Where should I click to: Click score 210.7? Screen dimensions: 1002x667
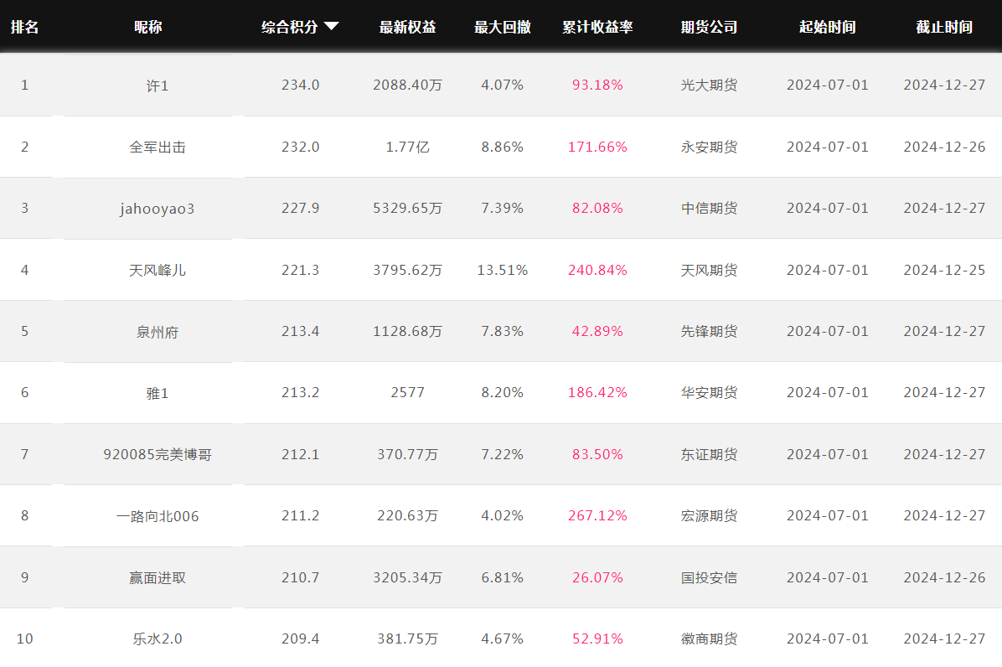pos(300,577)
